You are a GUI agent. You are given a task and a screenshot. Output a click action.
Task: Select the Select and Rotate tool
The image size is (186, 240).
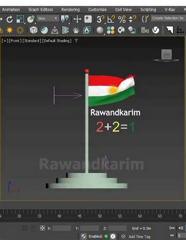[10, 19]
